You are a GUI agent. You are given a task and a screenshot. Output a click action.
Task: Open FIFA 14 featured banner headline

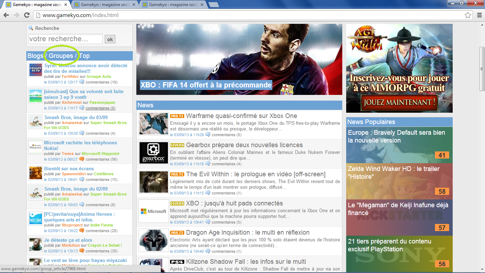[206, 85]
